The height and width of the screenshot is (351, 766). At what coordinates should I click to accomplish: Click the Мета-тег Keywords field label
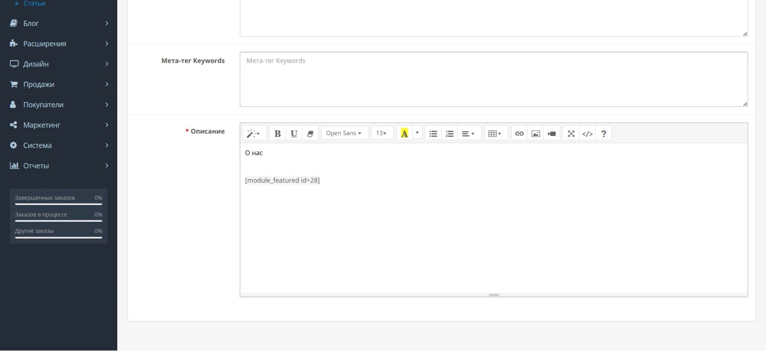193,61
